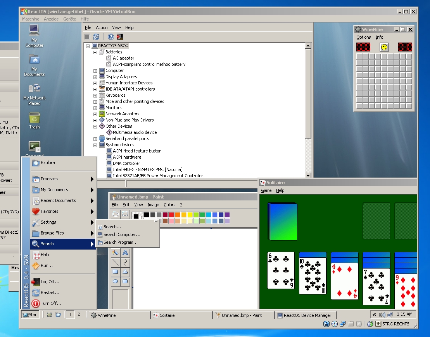Click the network icon in ReactOS system tray

[390, 315]
